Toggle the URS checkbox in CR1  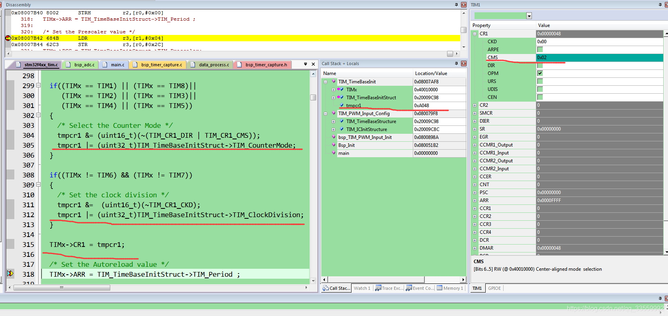pos(540,81)
